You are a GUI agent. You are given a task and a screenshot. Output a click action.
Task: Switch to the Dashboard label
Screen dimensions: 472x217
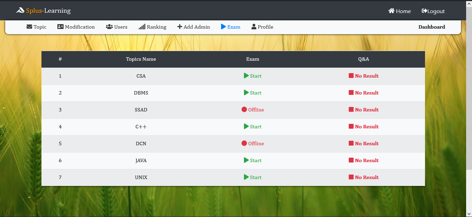pyautogui.click(x=432, y=27)
